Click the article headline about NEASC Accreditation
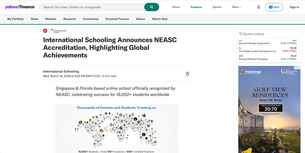 (x=110, y=48)
